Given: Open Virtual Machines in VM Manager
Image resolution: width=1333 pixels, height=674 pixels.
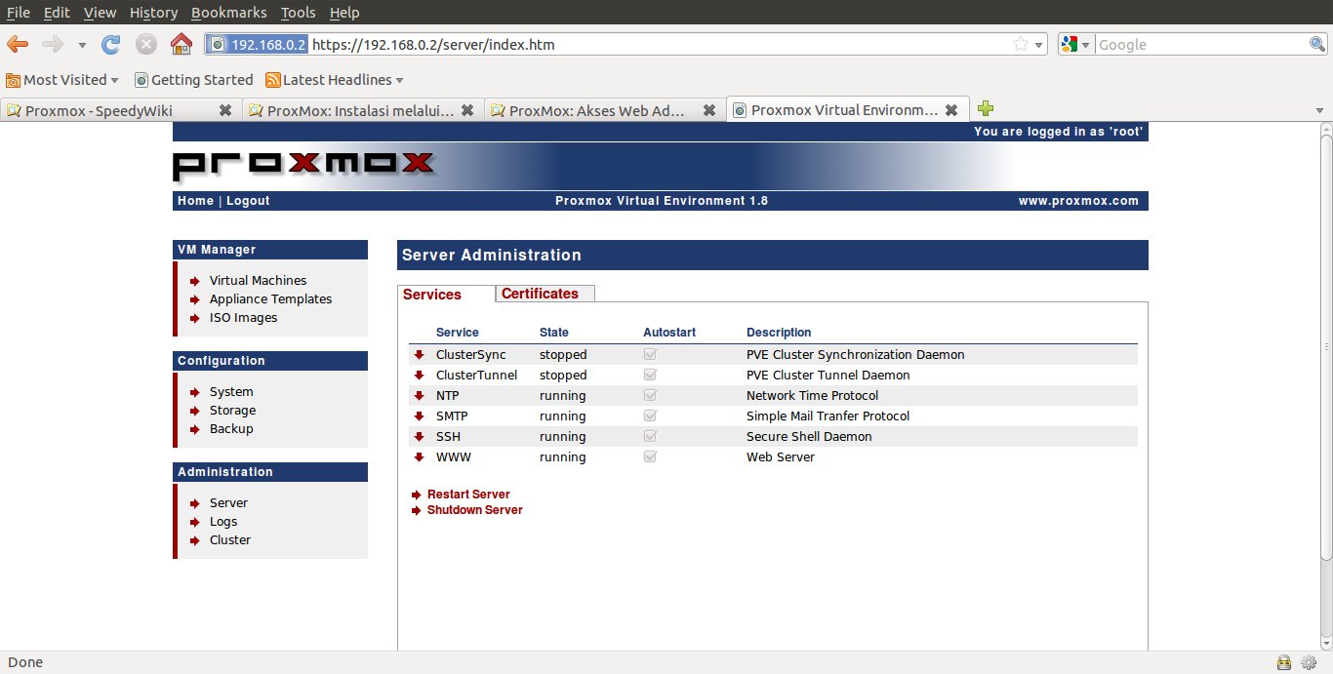Looking at the screenshot, I should pos(258,281).
